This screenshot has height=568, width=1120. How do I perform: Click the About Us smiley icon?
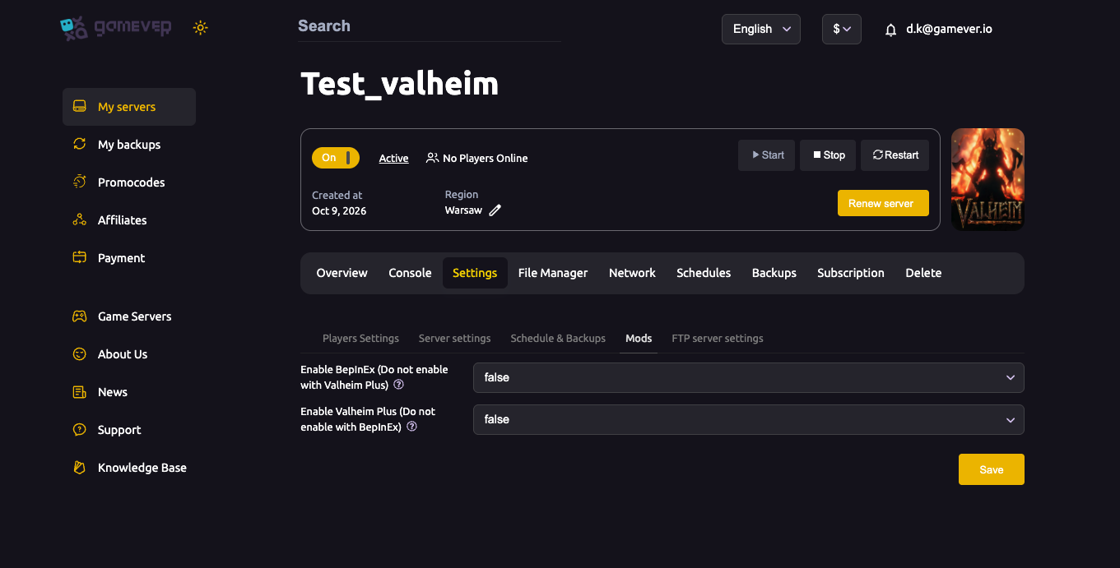(80, 353)
